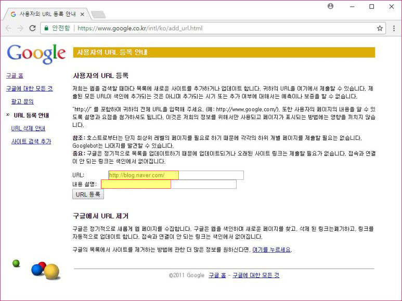The width and height of the screenshot is (402, 301).
Task: Open footer 구글에 대한 모든 것 link
Action: (256, 276)
